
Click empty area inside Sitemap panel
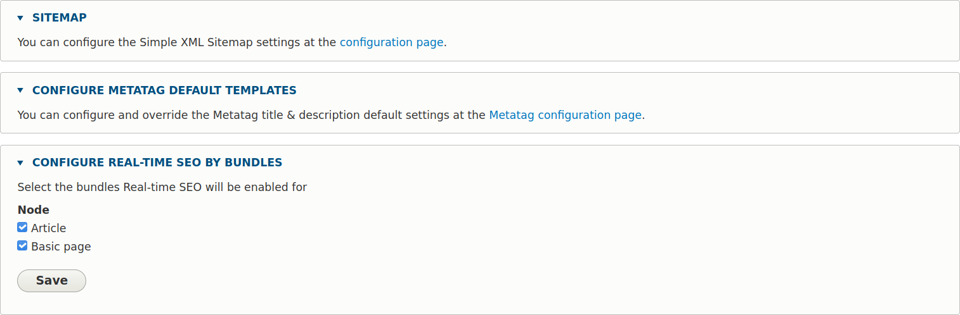coord(697,32)
